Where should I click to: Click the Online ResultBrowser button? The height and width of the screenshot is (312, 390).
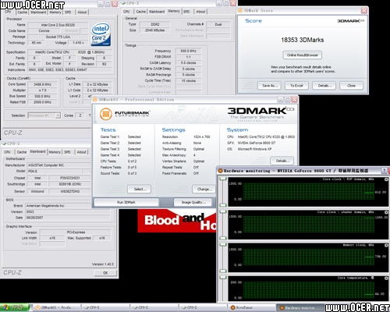pyautogui.click(x=303, y=55)
